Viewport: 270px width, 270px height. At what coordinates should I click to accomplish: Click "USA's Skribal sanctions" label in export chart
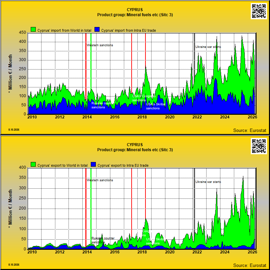[x=156, y=241]
